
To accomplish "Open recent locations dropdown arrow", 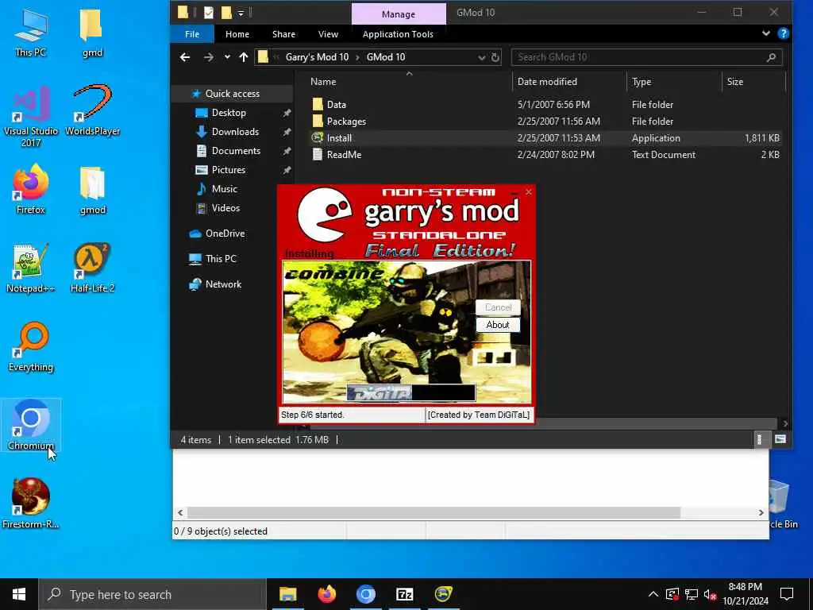I will pyautogui.click(x=227, y=57).
